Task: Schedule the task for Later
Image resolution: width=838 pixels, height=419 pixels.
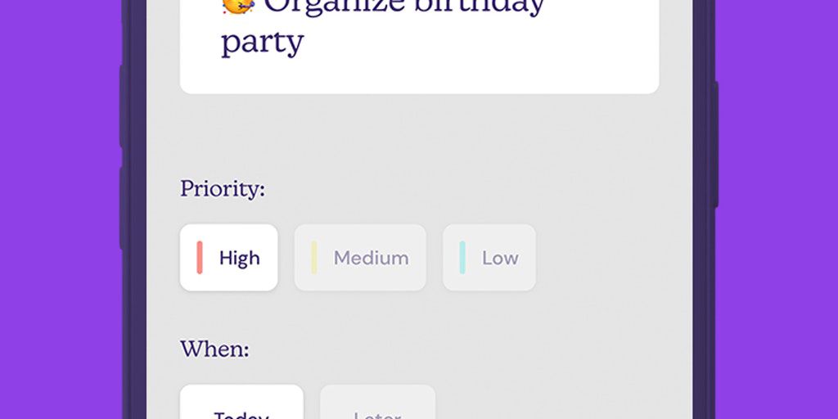Action: click(x=377, y=407)
